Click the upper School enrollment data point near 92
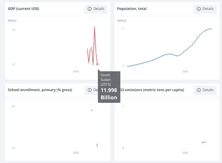Viewport: 222px width, 163px height. click(x=91, y=110)
